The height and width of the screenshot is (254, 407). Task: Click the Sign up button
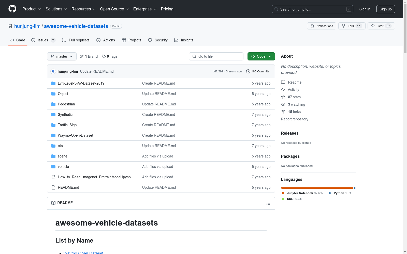[x=386, y=9]
